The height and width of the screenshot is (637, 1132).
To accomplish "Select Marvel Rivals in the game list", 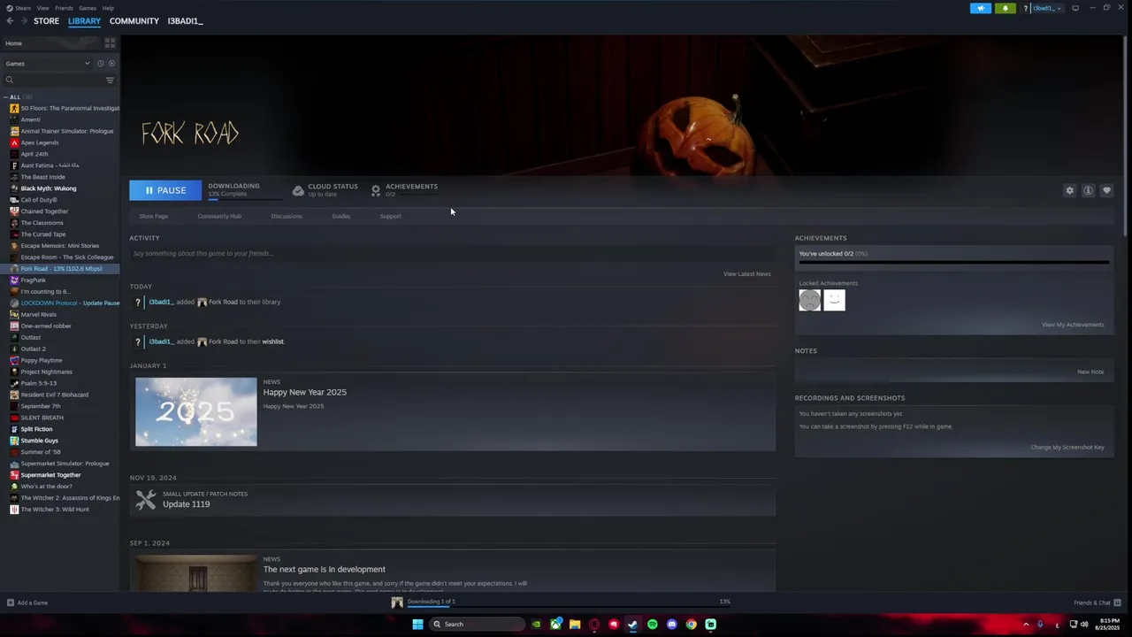I will pos(38,314).
